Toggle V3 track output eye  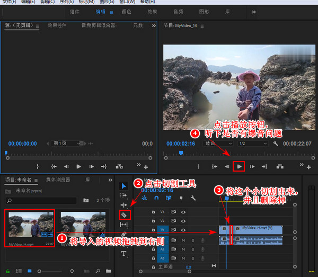183,212
